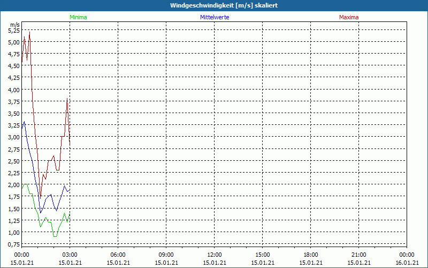Viewport: 428px width, 268px height.
Task: Click the 3,00 y-axis value
Action: point(14,137)
